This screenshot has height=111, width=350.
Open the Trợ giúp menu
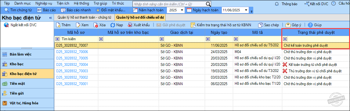coord(100,3)
